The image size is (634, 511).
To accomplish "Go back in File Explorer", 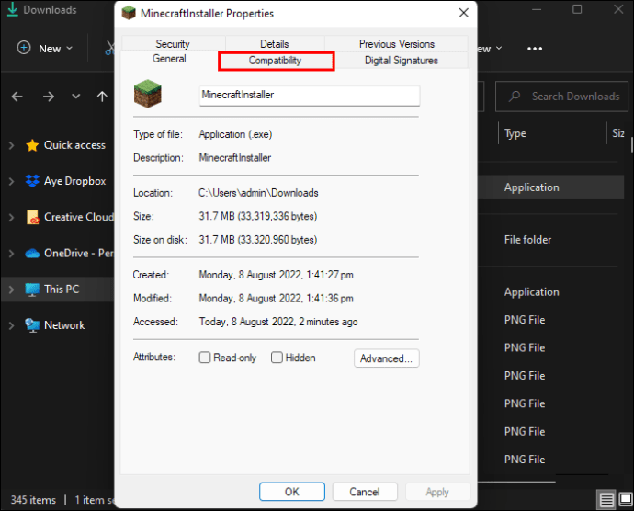I will coord(17,97).
